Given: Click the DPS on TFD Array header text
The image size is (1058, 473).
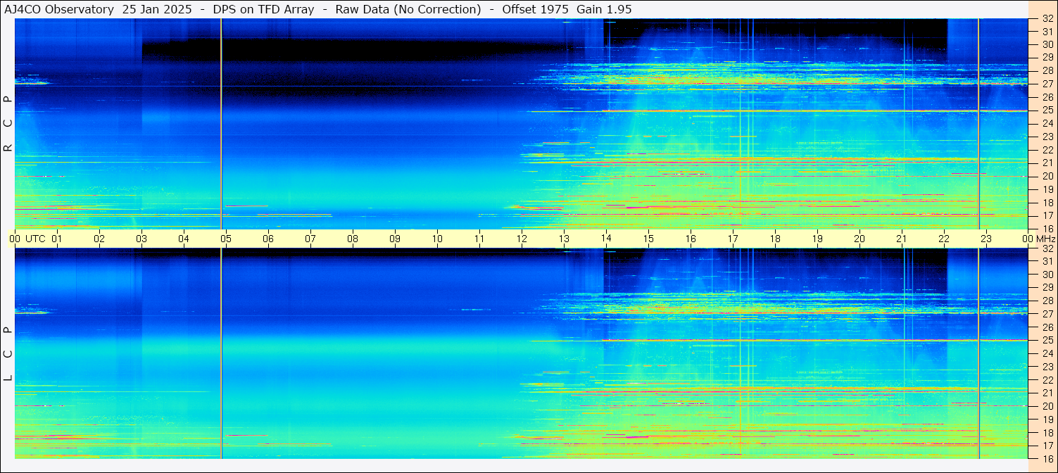Looking at the screenshot, I should (x=268, y=9).
